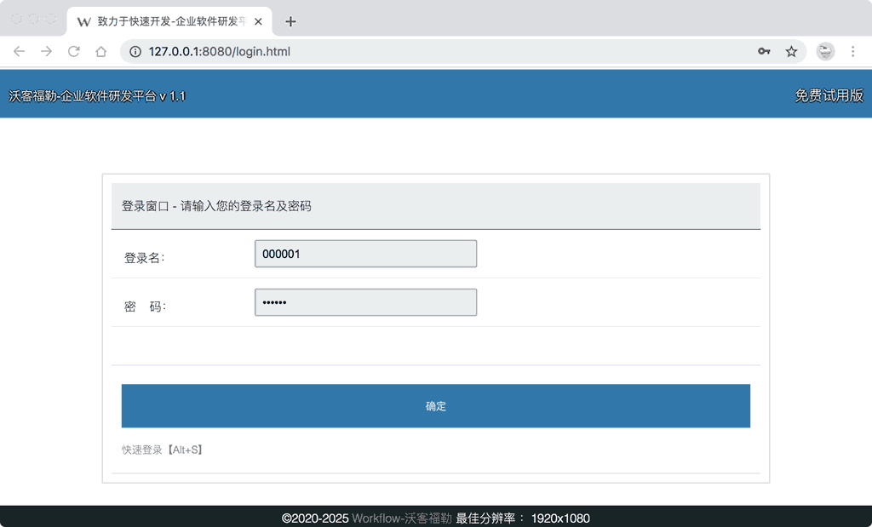Click the browser forward arrow

click(x=47, y=52)
